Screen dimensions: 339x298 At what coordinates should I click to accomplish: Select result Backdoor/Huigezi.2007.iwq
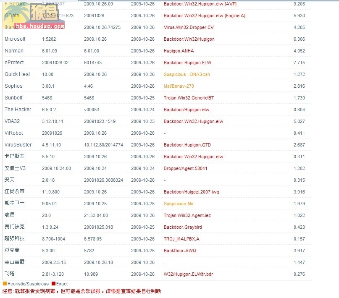tap(191, 192)
